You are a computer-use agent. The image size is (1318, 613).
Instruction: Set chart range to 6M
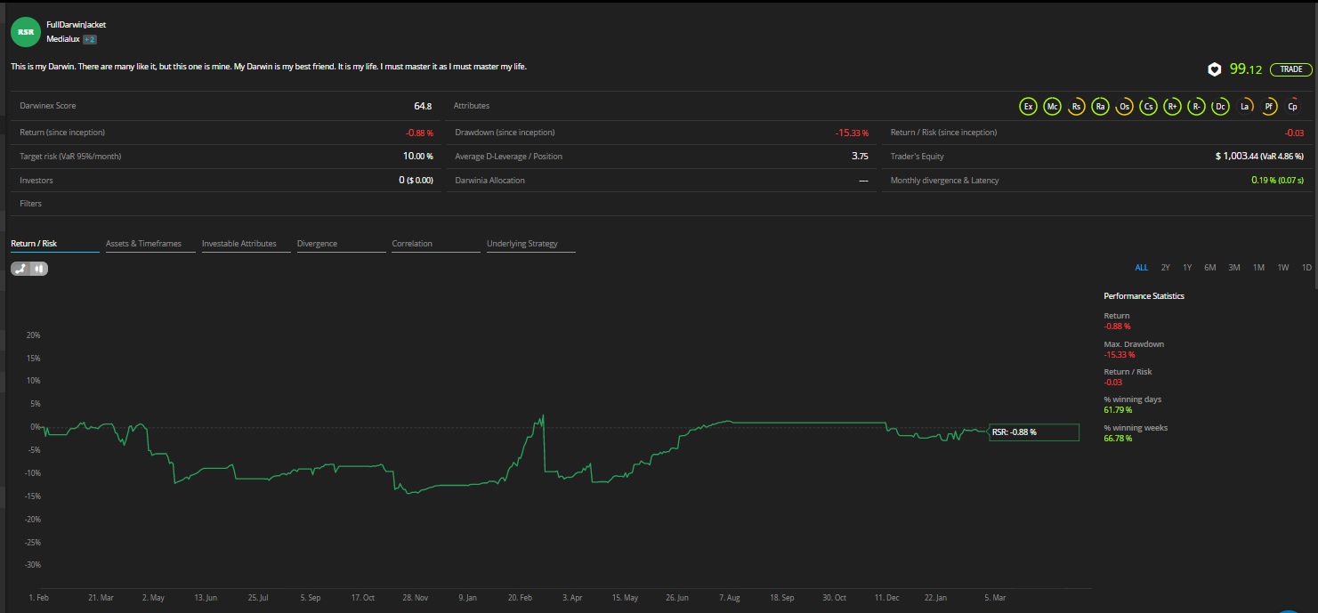pos(1210,268)
